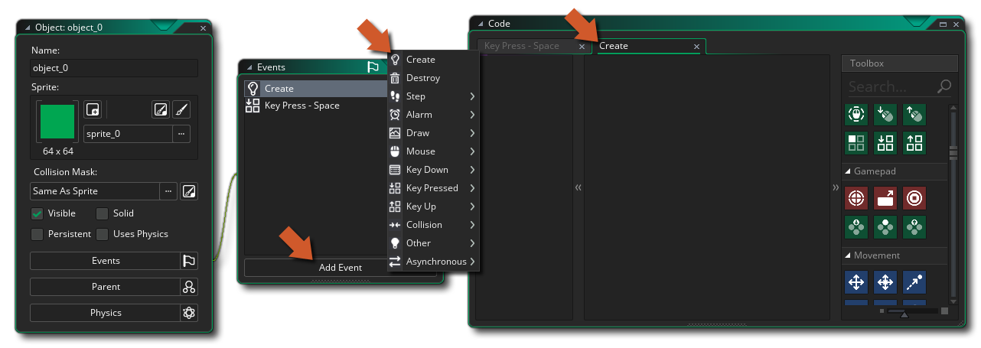The width and height of the screenshot is (981, 348).
Task: Click the Events button in object panel
Action: (x=106, y=261)
